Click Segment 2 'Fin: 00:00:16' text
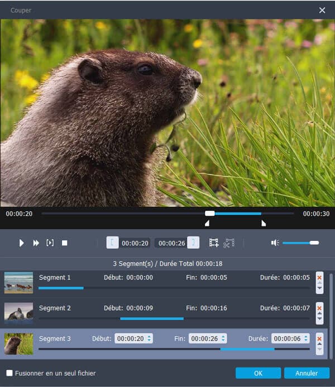Viewport: 335px width, 387px height. [207, 308]
